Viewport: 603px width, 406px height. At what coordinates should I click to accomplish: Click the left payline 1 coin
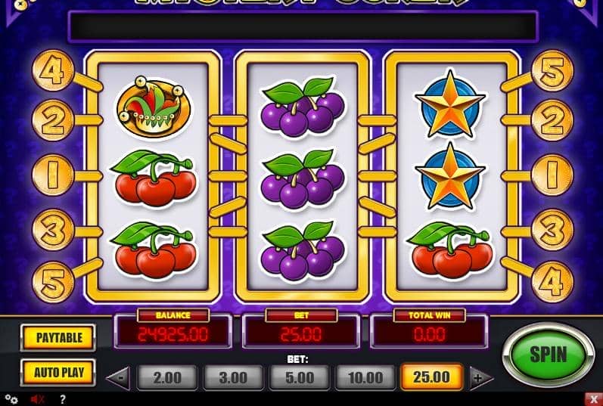52,175
